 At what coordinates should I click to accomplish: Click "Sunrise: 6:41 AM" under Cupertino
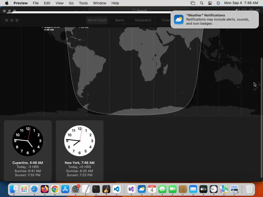(28, 171)
